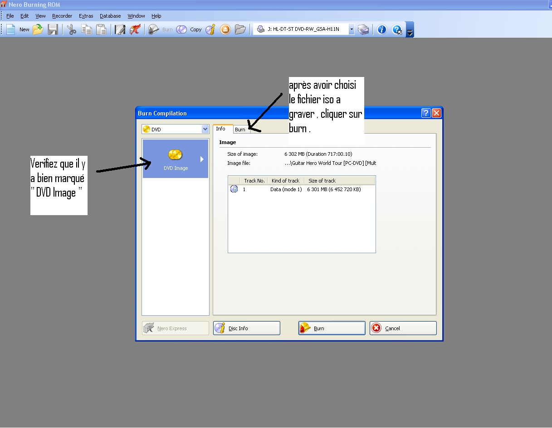
Task: Open the recorder drive selection dropdown
Action: click(x=352, y=29)
